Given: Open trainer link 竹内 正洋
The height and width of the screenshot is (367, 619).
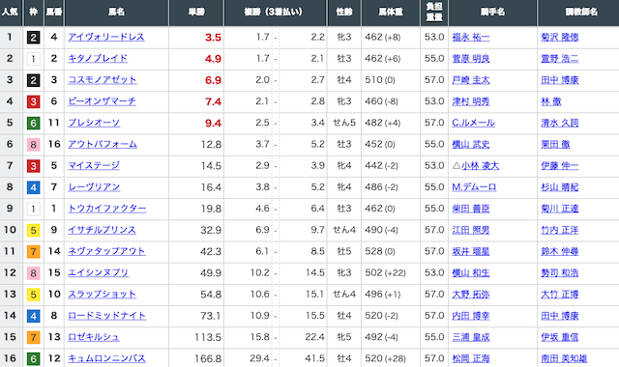Looking at the screenshot, I should click(560, 230).
